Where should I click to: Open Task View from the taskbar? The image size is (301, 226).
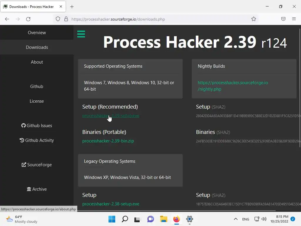[x=137, y=219]
